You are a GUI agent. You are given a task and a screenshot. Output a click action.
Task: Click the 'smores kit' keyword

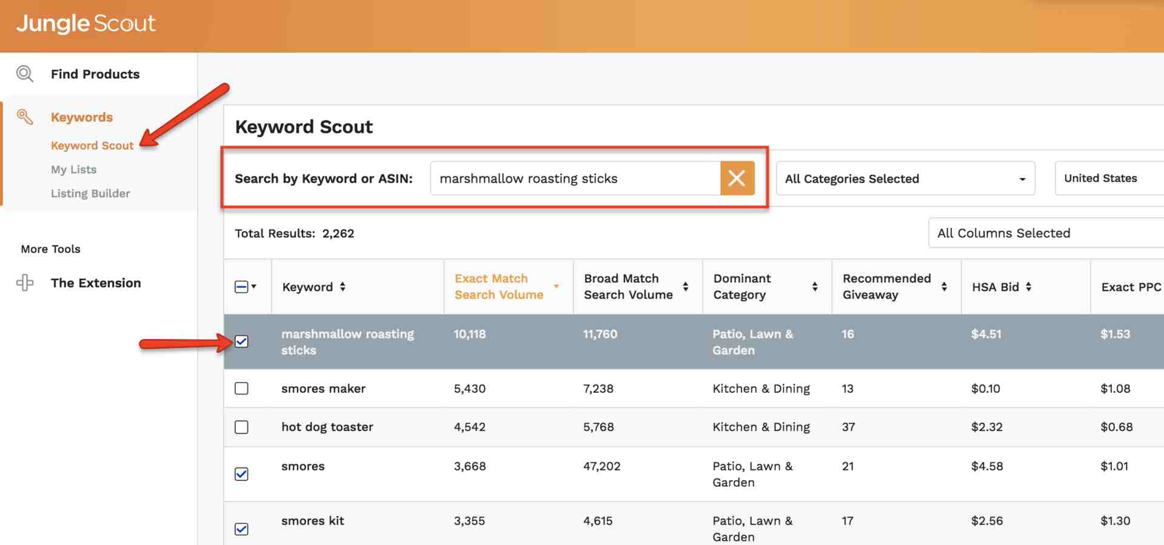point(313,521)
